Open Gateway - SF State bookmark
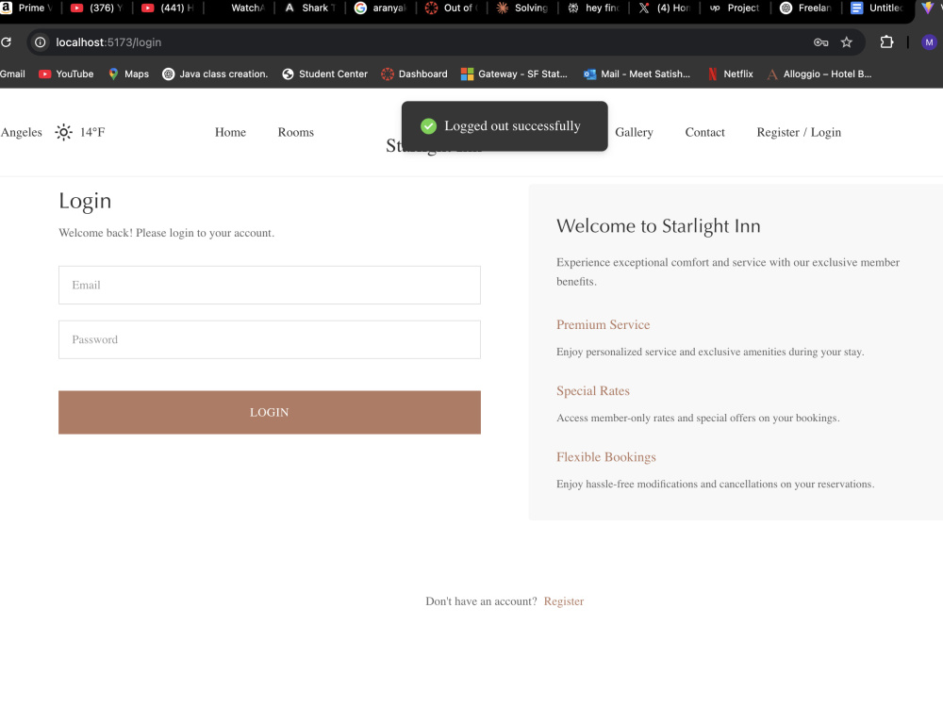 point(515,74)
